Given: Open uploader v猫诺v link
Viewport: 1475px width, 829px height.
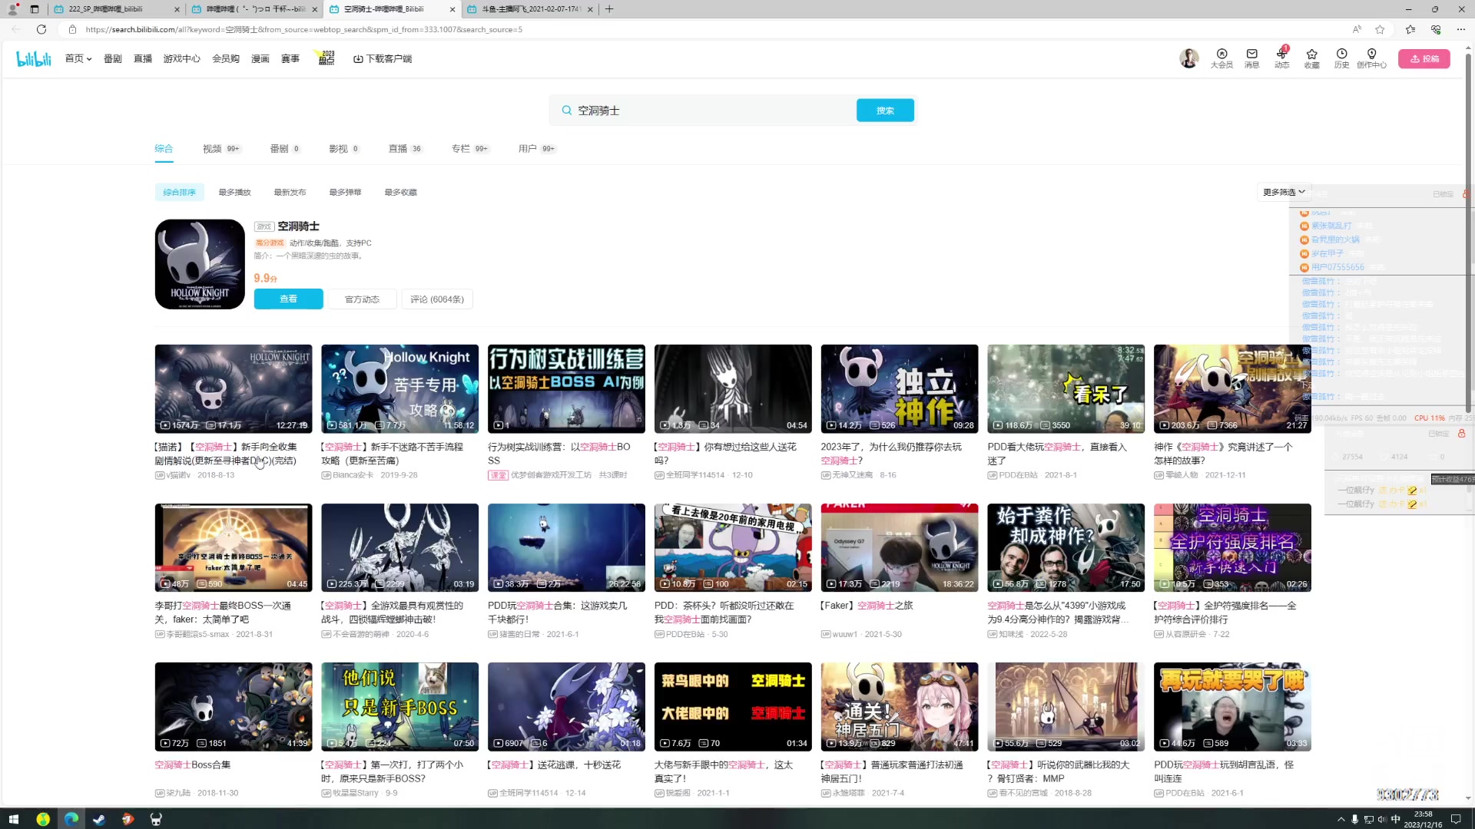Looking at the screenshot, I should click(x=178, y=475).
